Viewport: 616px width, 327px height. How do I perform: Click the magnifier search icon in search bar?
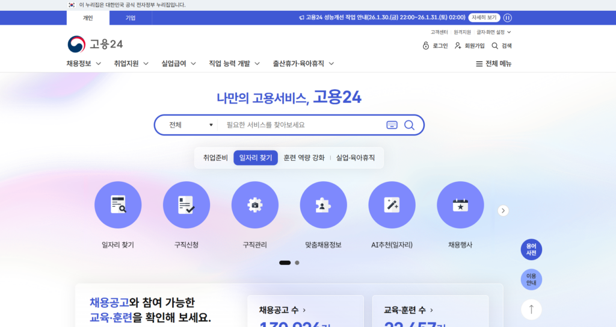coord(409,125)
